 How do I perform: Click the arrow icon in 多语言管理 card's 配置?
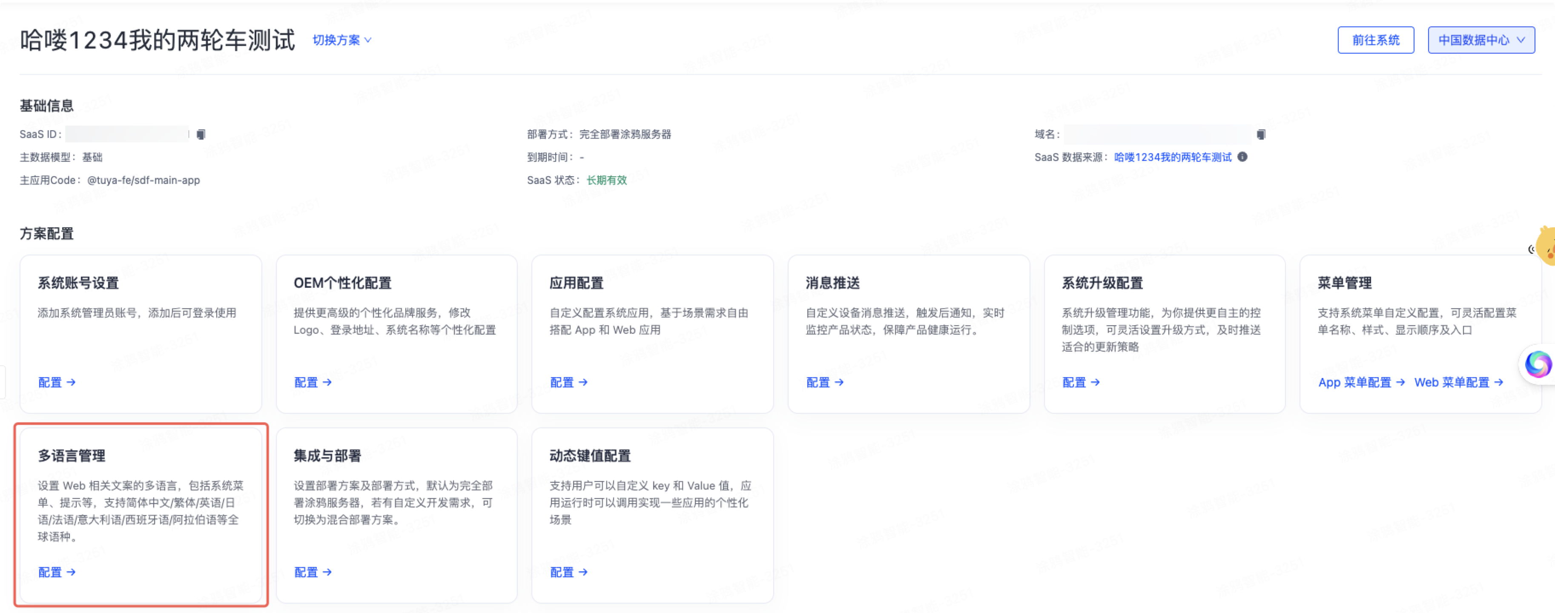point(71,573)
